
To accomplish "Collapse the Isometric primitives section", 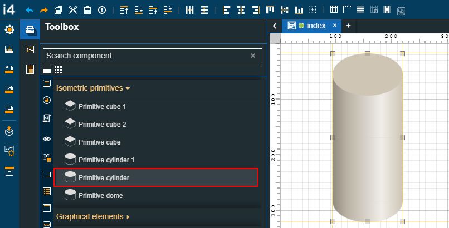I will point(93,88).
